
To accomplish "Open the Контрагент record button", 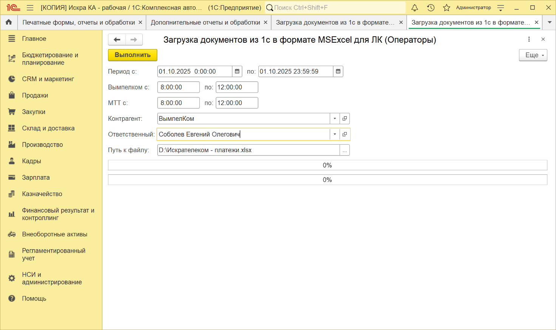I will click(344, 119).
